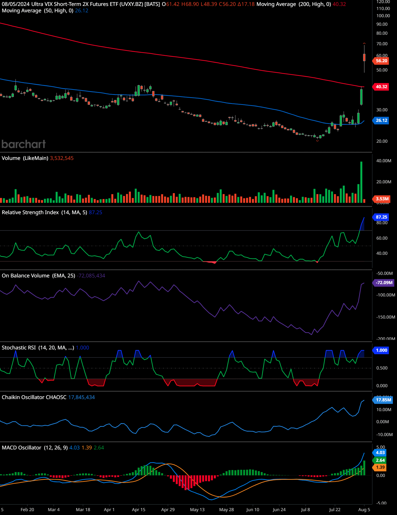Click the Mar 18 date on time axis

pos(83,510)
